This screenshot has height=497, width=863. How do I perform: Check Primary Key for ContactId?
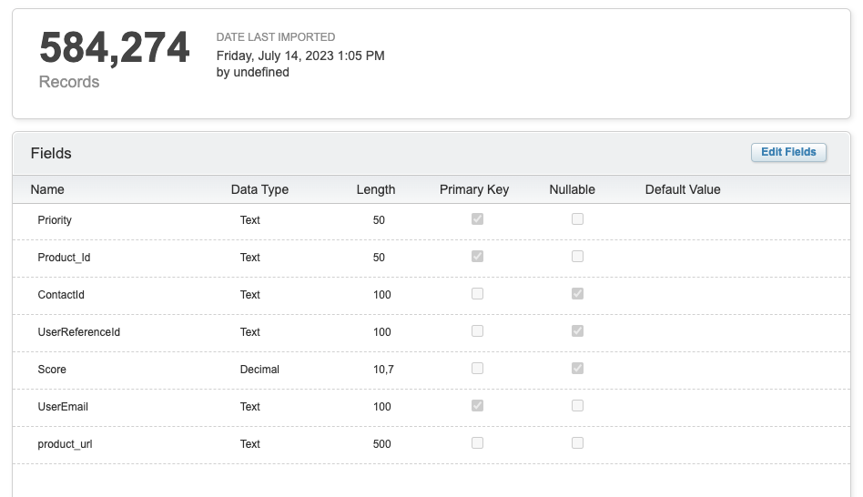click(x=477, y=294)
